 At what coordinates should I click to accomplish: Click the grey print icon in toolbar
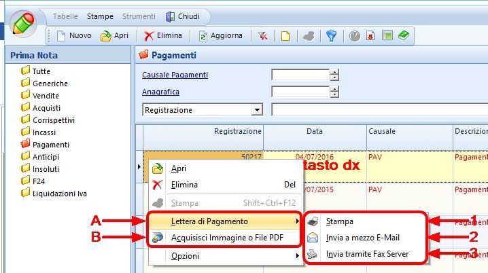point(309,36)
